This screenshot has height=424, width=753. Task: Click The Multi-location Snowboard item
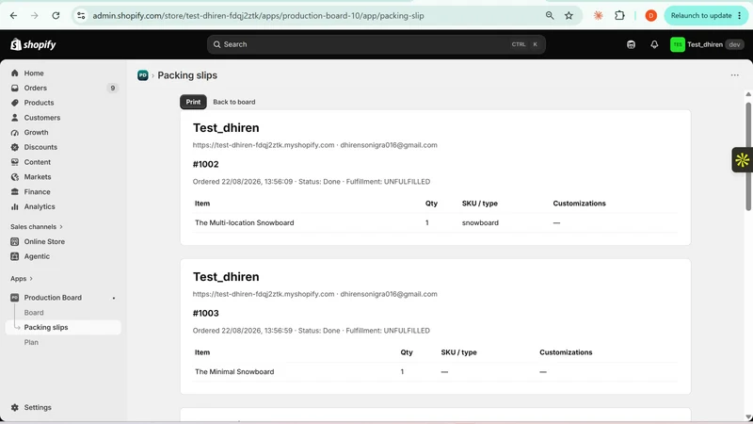pyautogui.click(x=244, y=223)
